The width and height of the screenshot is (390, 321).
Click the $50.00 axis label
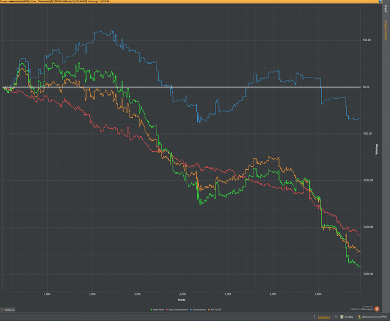click(367, 40)
